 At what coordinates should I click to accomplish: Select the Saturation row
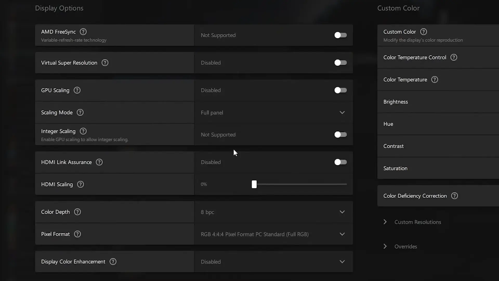coord(438,168)
